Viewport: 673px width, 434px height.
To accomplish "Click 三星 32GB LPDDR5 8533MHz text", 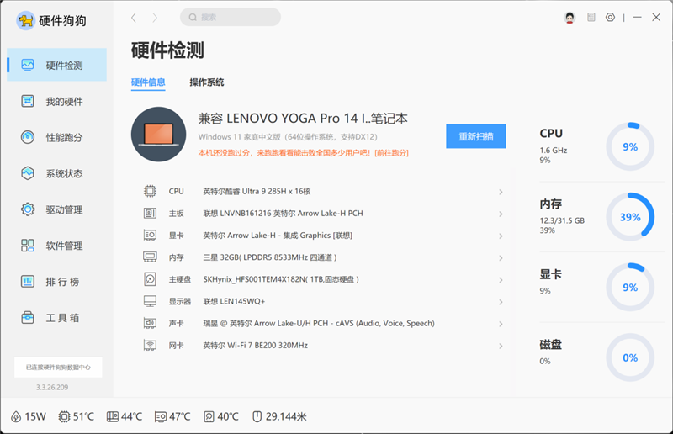I will click(269, 257).
